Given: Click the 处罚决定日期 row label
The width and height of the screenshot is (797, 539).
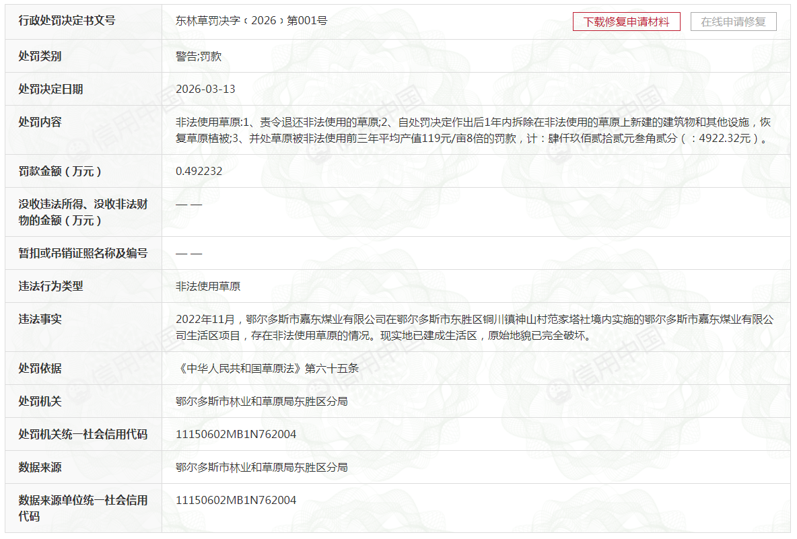Looking at the screenshot, I should (x=50, y=89).
